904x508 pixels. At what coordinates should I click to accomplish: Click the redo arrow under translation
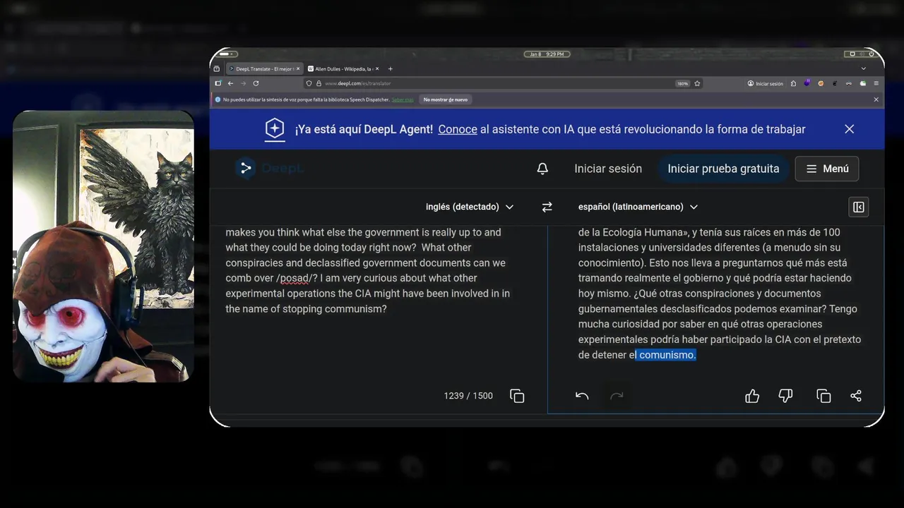617,396
